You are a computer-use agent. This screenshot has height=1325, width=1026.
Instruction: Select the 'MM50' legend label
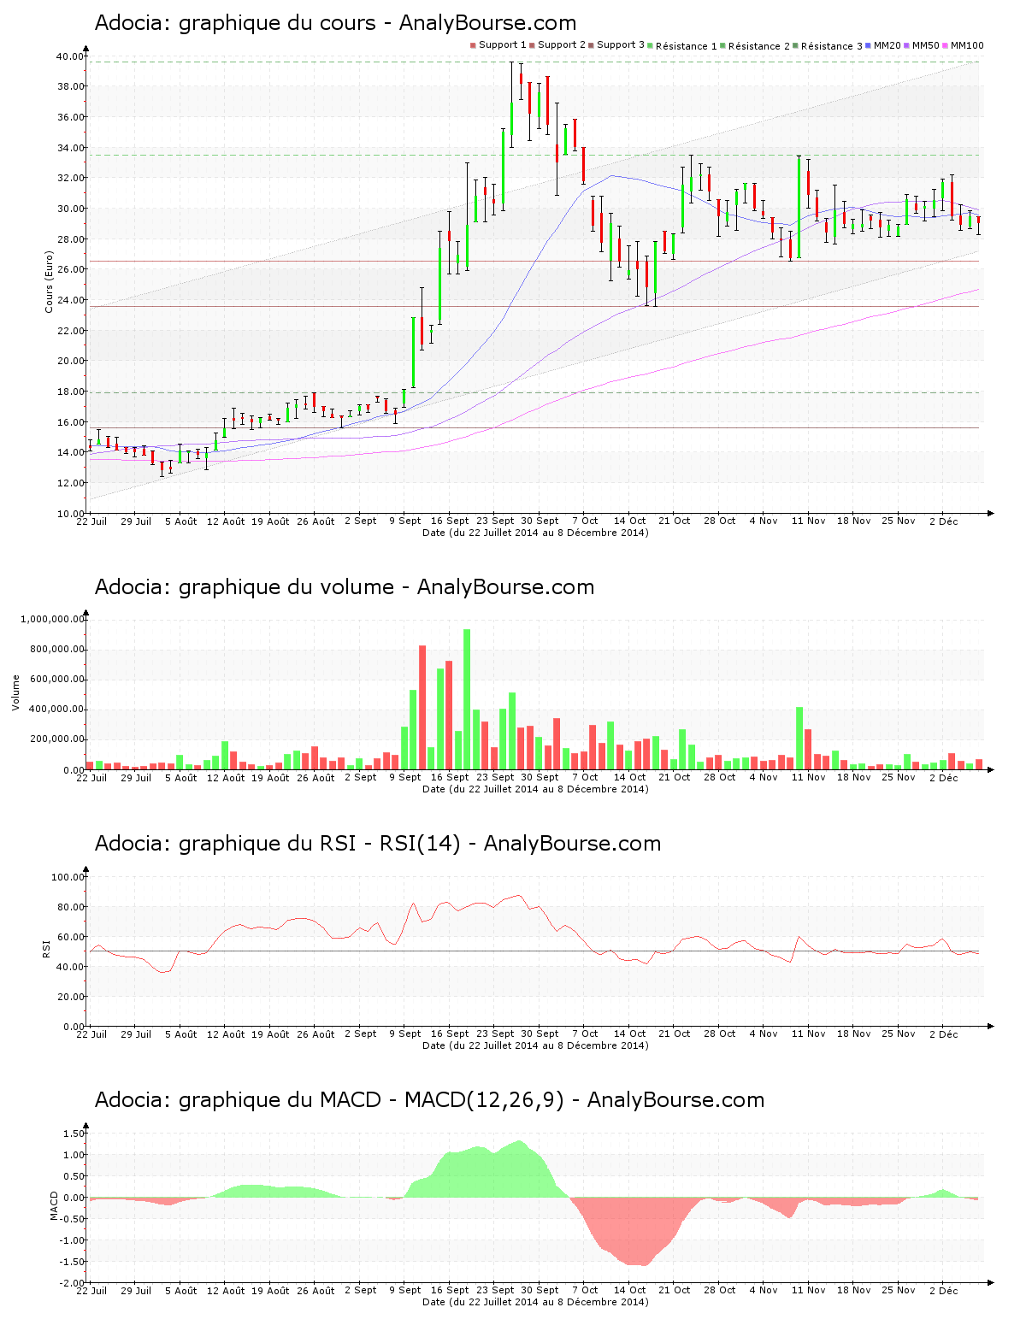(x=926, y=45)
